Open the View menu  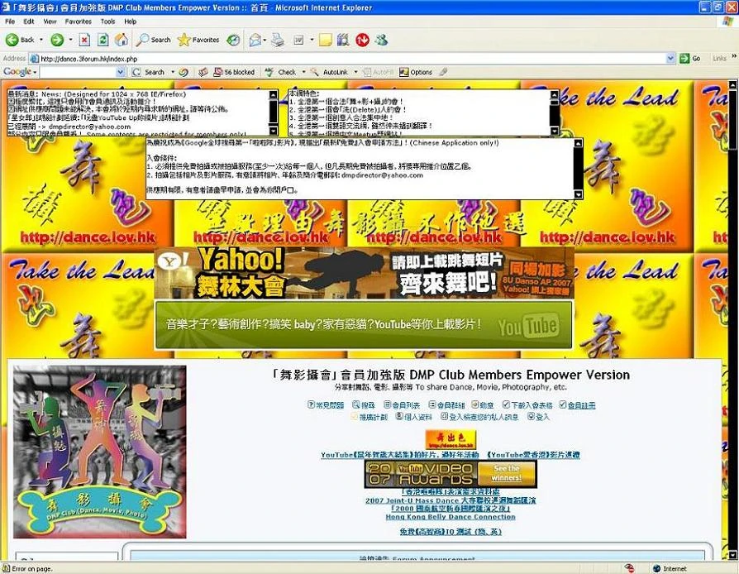point(50,22)
